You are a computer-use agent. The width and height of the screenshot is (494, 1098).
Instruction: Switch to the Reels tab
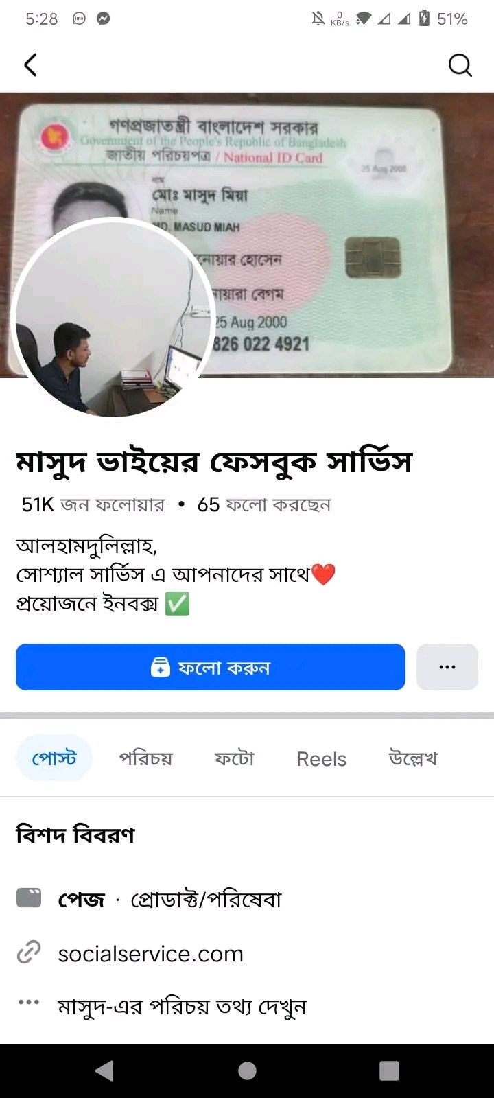tap(321, 759)
